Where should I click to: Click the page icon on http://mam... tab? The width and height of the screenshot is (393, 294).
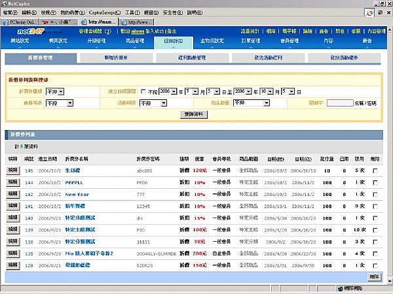pyautogui.click(x=84, y=22)
